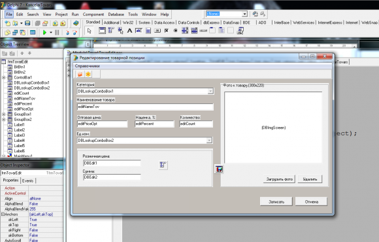
Task: Open the DBLookupComboBox1 dropdown arrow
Action: [x=210, y=91]
